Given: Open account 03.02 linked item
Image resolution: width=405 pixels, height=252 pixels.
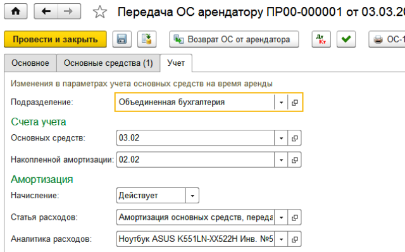Looking at the screenshot, I should 294,138.
